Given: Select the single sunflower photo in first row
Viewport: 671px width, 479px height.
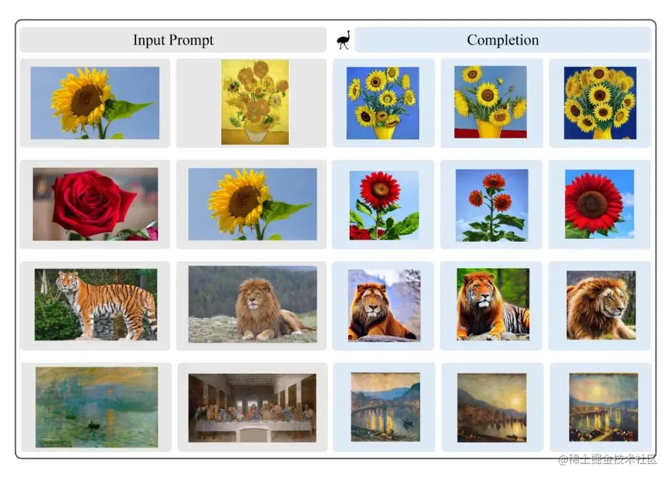Looking at the screenshot, I should point(95,103).
